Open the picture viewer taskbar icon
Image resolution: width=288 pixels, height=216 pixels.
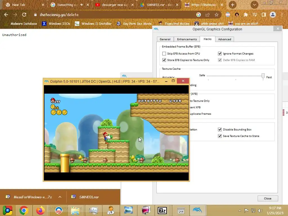tap(128, 210)
